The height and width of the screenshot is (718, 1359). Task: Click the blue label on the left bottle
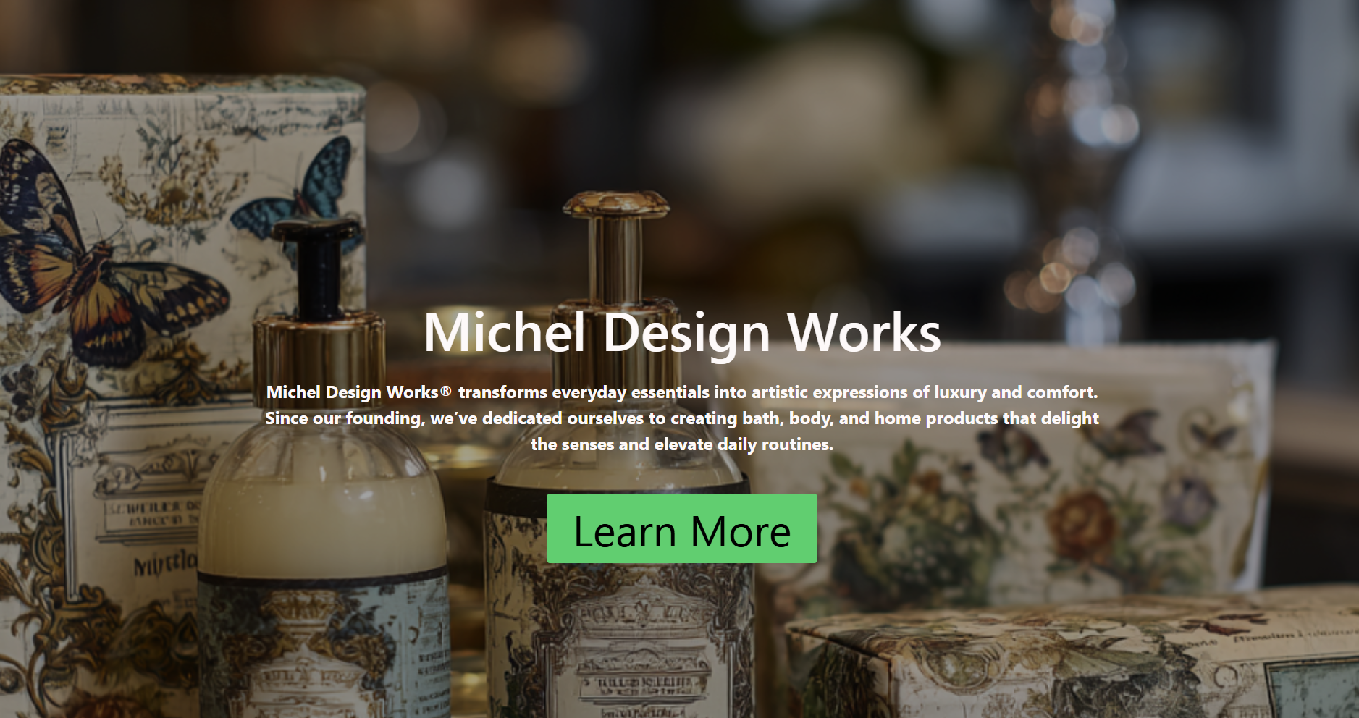tap(324, 648)
